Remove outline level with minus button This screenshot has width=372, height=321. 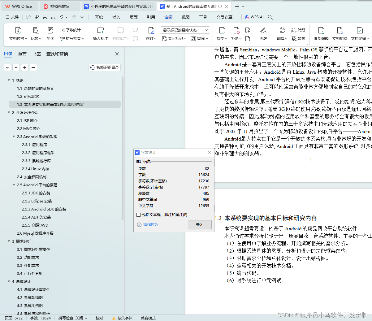[33, 67]
